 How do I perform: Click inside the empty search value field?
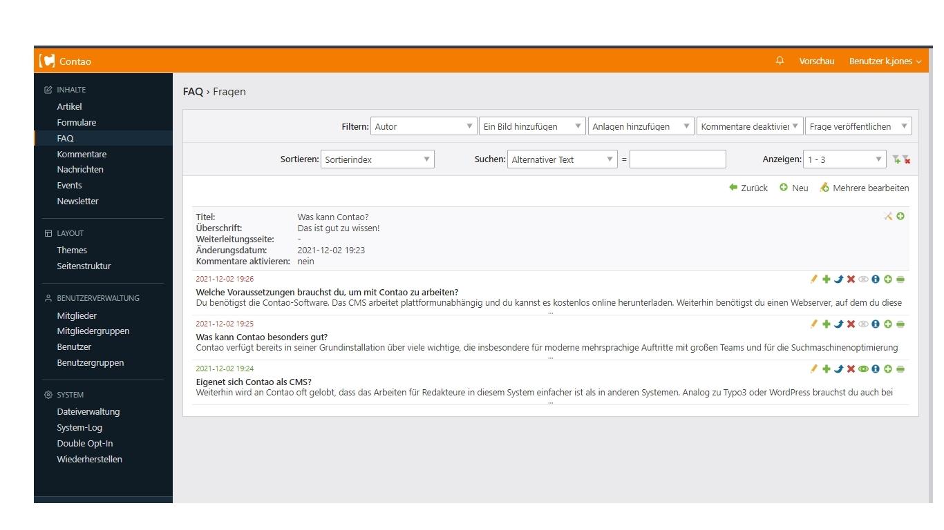[x=677, y=159]
